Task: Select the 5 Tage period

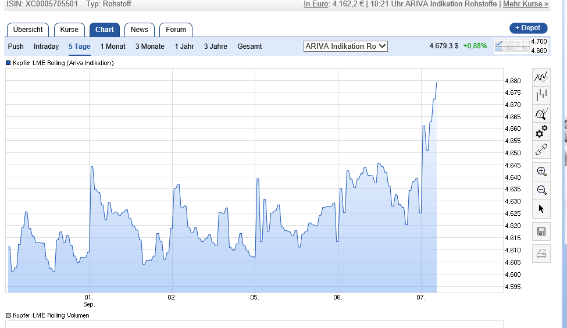Action: (80, 47)
